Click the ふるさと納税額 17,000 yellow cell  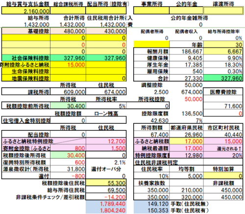[186, 141]
